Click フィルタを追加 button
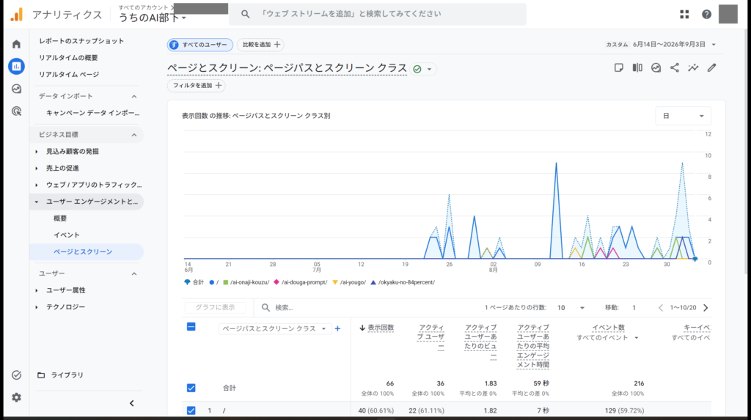 [x=197, y=85]
